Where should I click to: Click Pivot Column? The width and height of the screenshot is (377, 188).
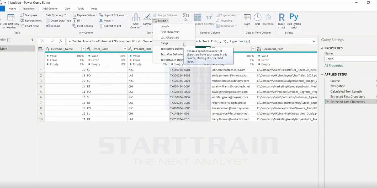pos(83,26)
